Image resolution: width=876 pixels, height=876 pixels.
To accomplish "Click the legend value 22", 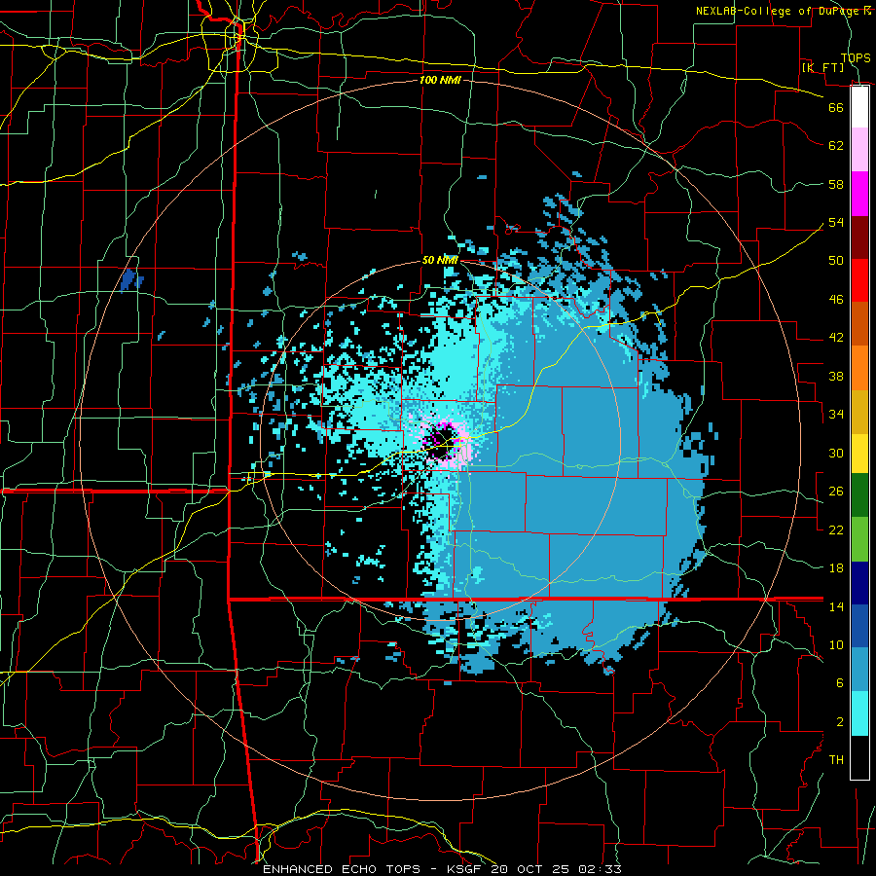I will (x=836, y=529).
